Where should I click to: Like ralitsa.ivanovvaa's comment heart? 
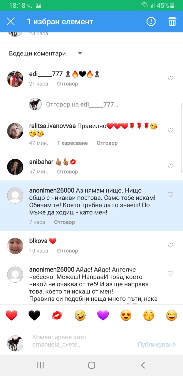coord(170,130)
